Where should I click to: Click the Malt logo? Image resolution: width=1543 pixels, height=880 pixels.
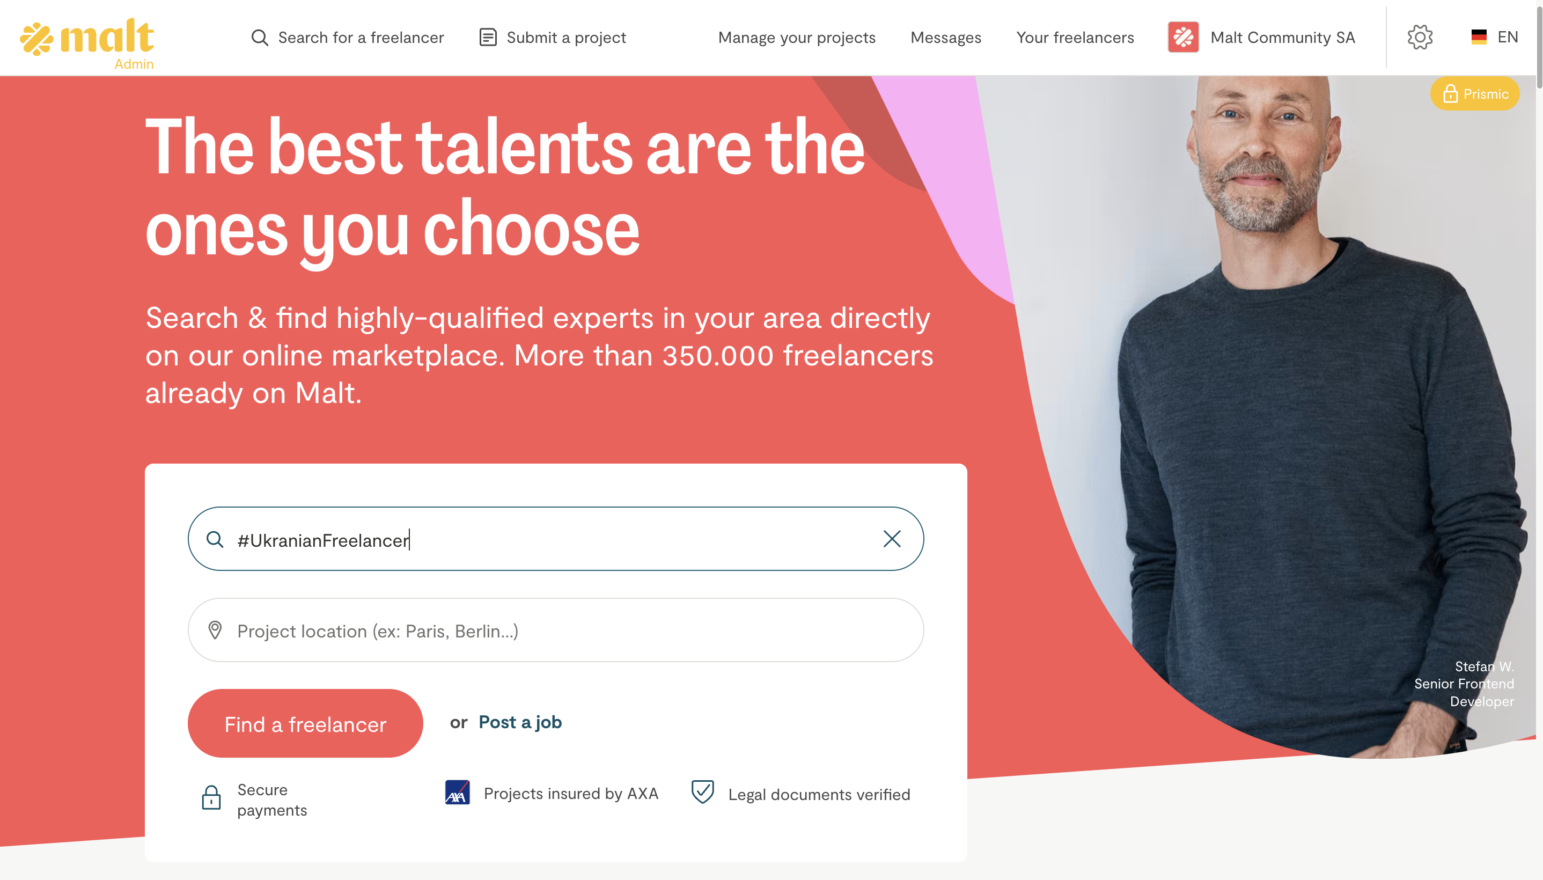[87, 40]
